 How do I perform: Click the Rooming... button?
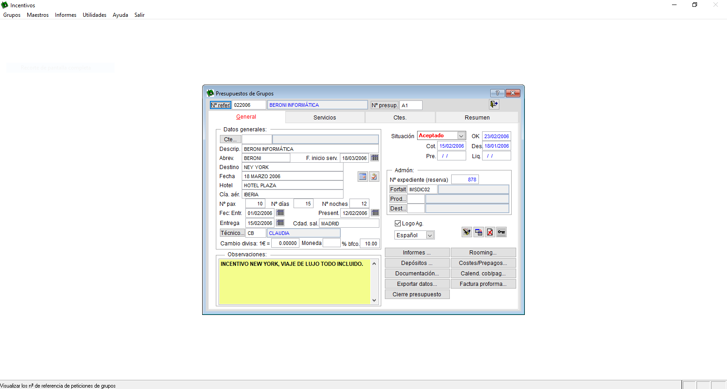[483, 253]
